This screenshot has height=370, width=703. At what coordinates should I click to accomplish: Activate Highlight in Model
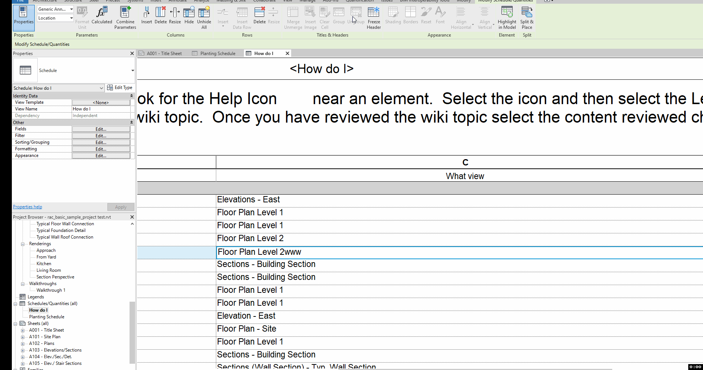pyautogui.click(x=507, y=18)
